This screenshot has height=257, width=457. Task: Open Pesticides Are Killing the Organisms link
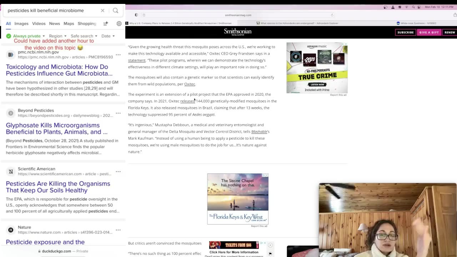(58, 187)
